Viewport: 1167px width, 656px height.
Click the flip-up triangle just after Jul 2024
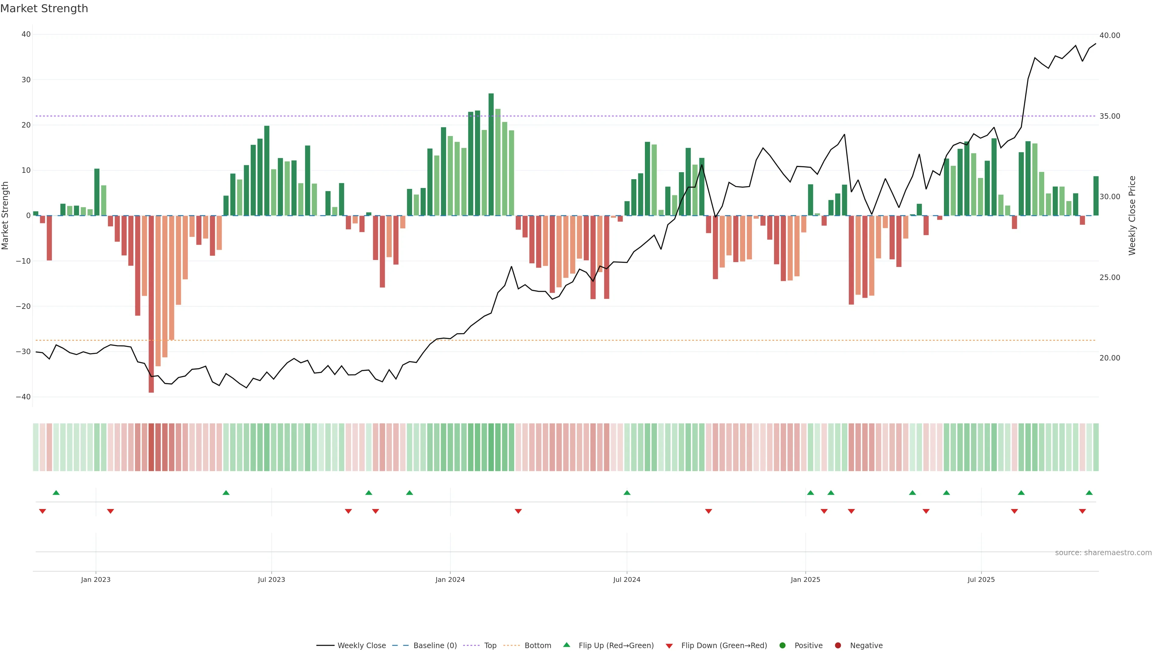627,493
